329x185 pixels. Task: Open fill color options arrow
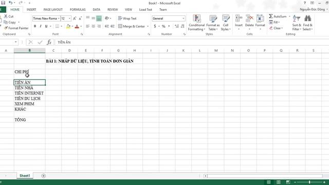point(72,26)
